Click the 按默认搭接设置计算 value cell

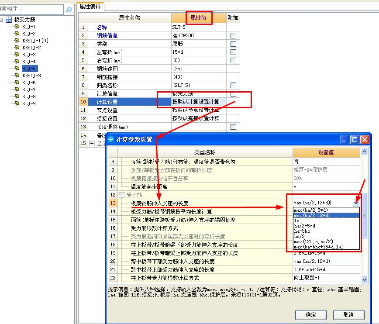coord(199,118)
